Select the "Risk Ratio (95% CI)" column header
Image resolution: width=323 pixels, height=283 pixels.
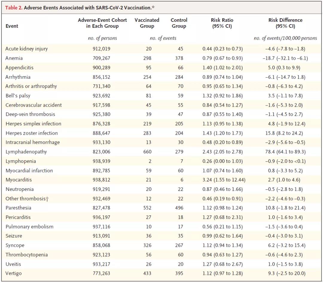(222, 23)
